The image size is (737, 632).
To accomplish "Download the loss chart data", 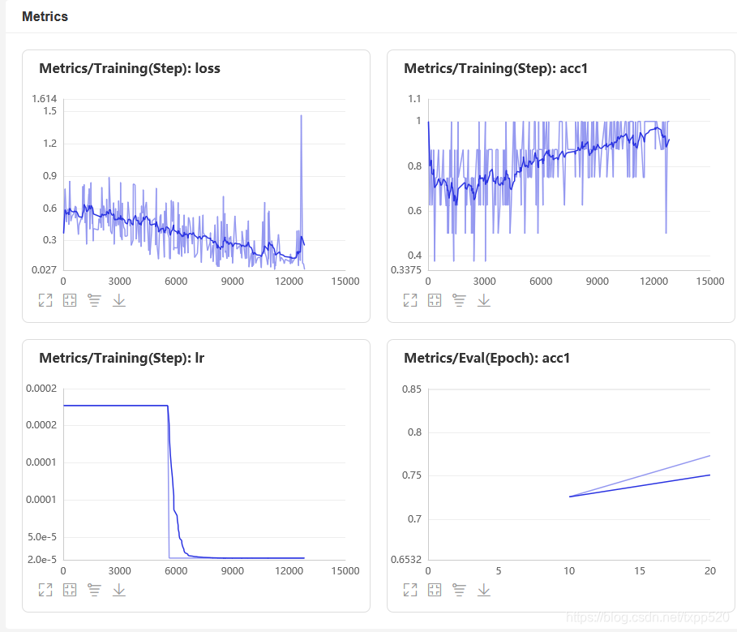I will click(119, 300).
